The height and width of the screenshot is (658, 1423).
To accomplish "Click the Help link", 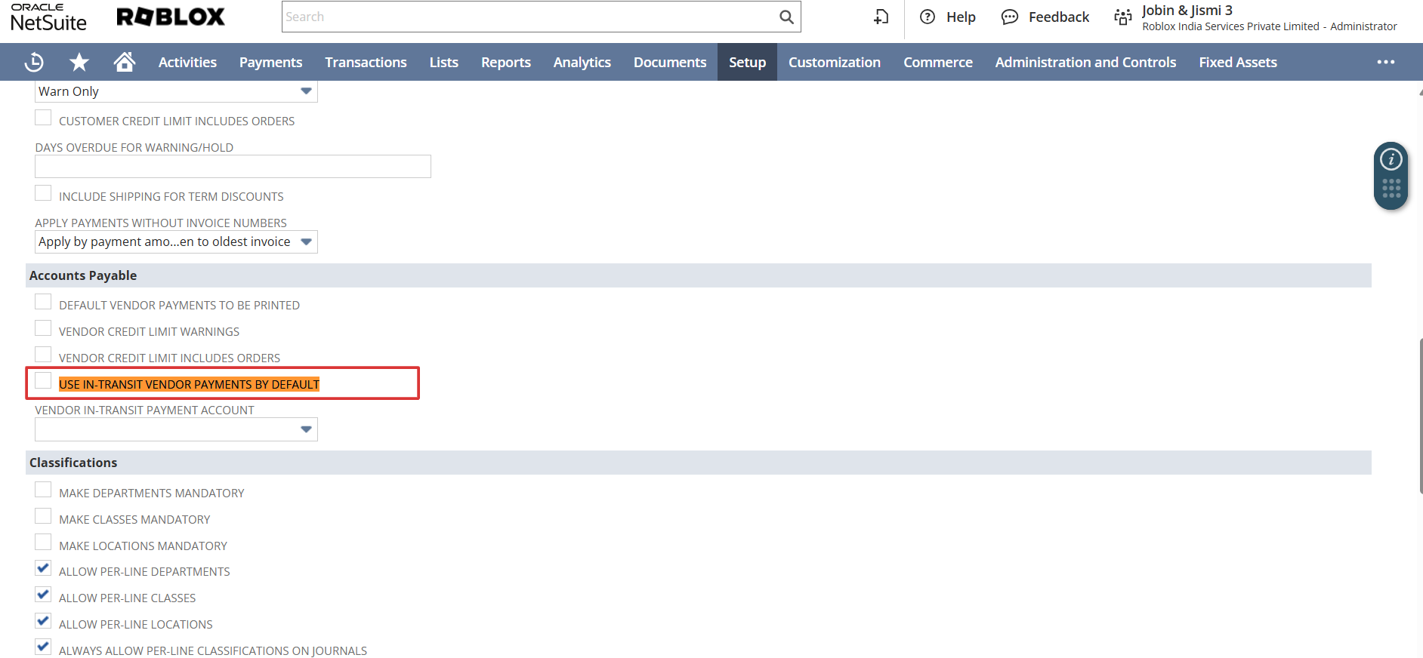I will tap(948, 17).
